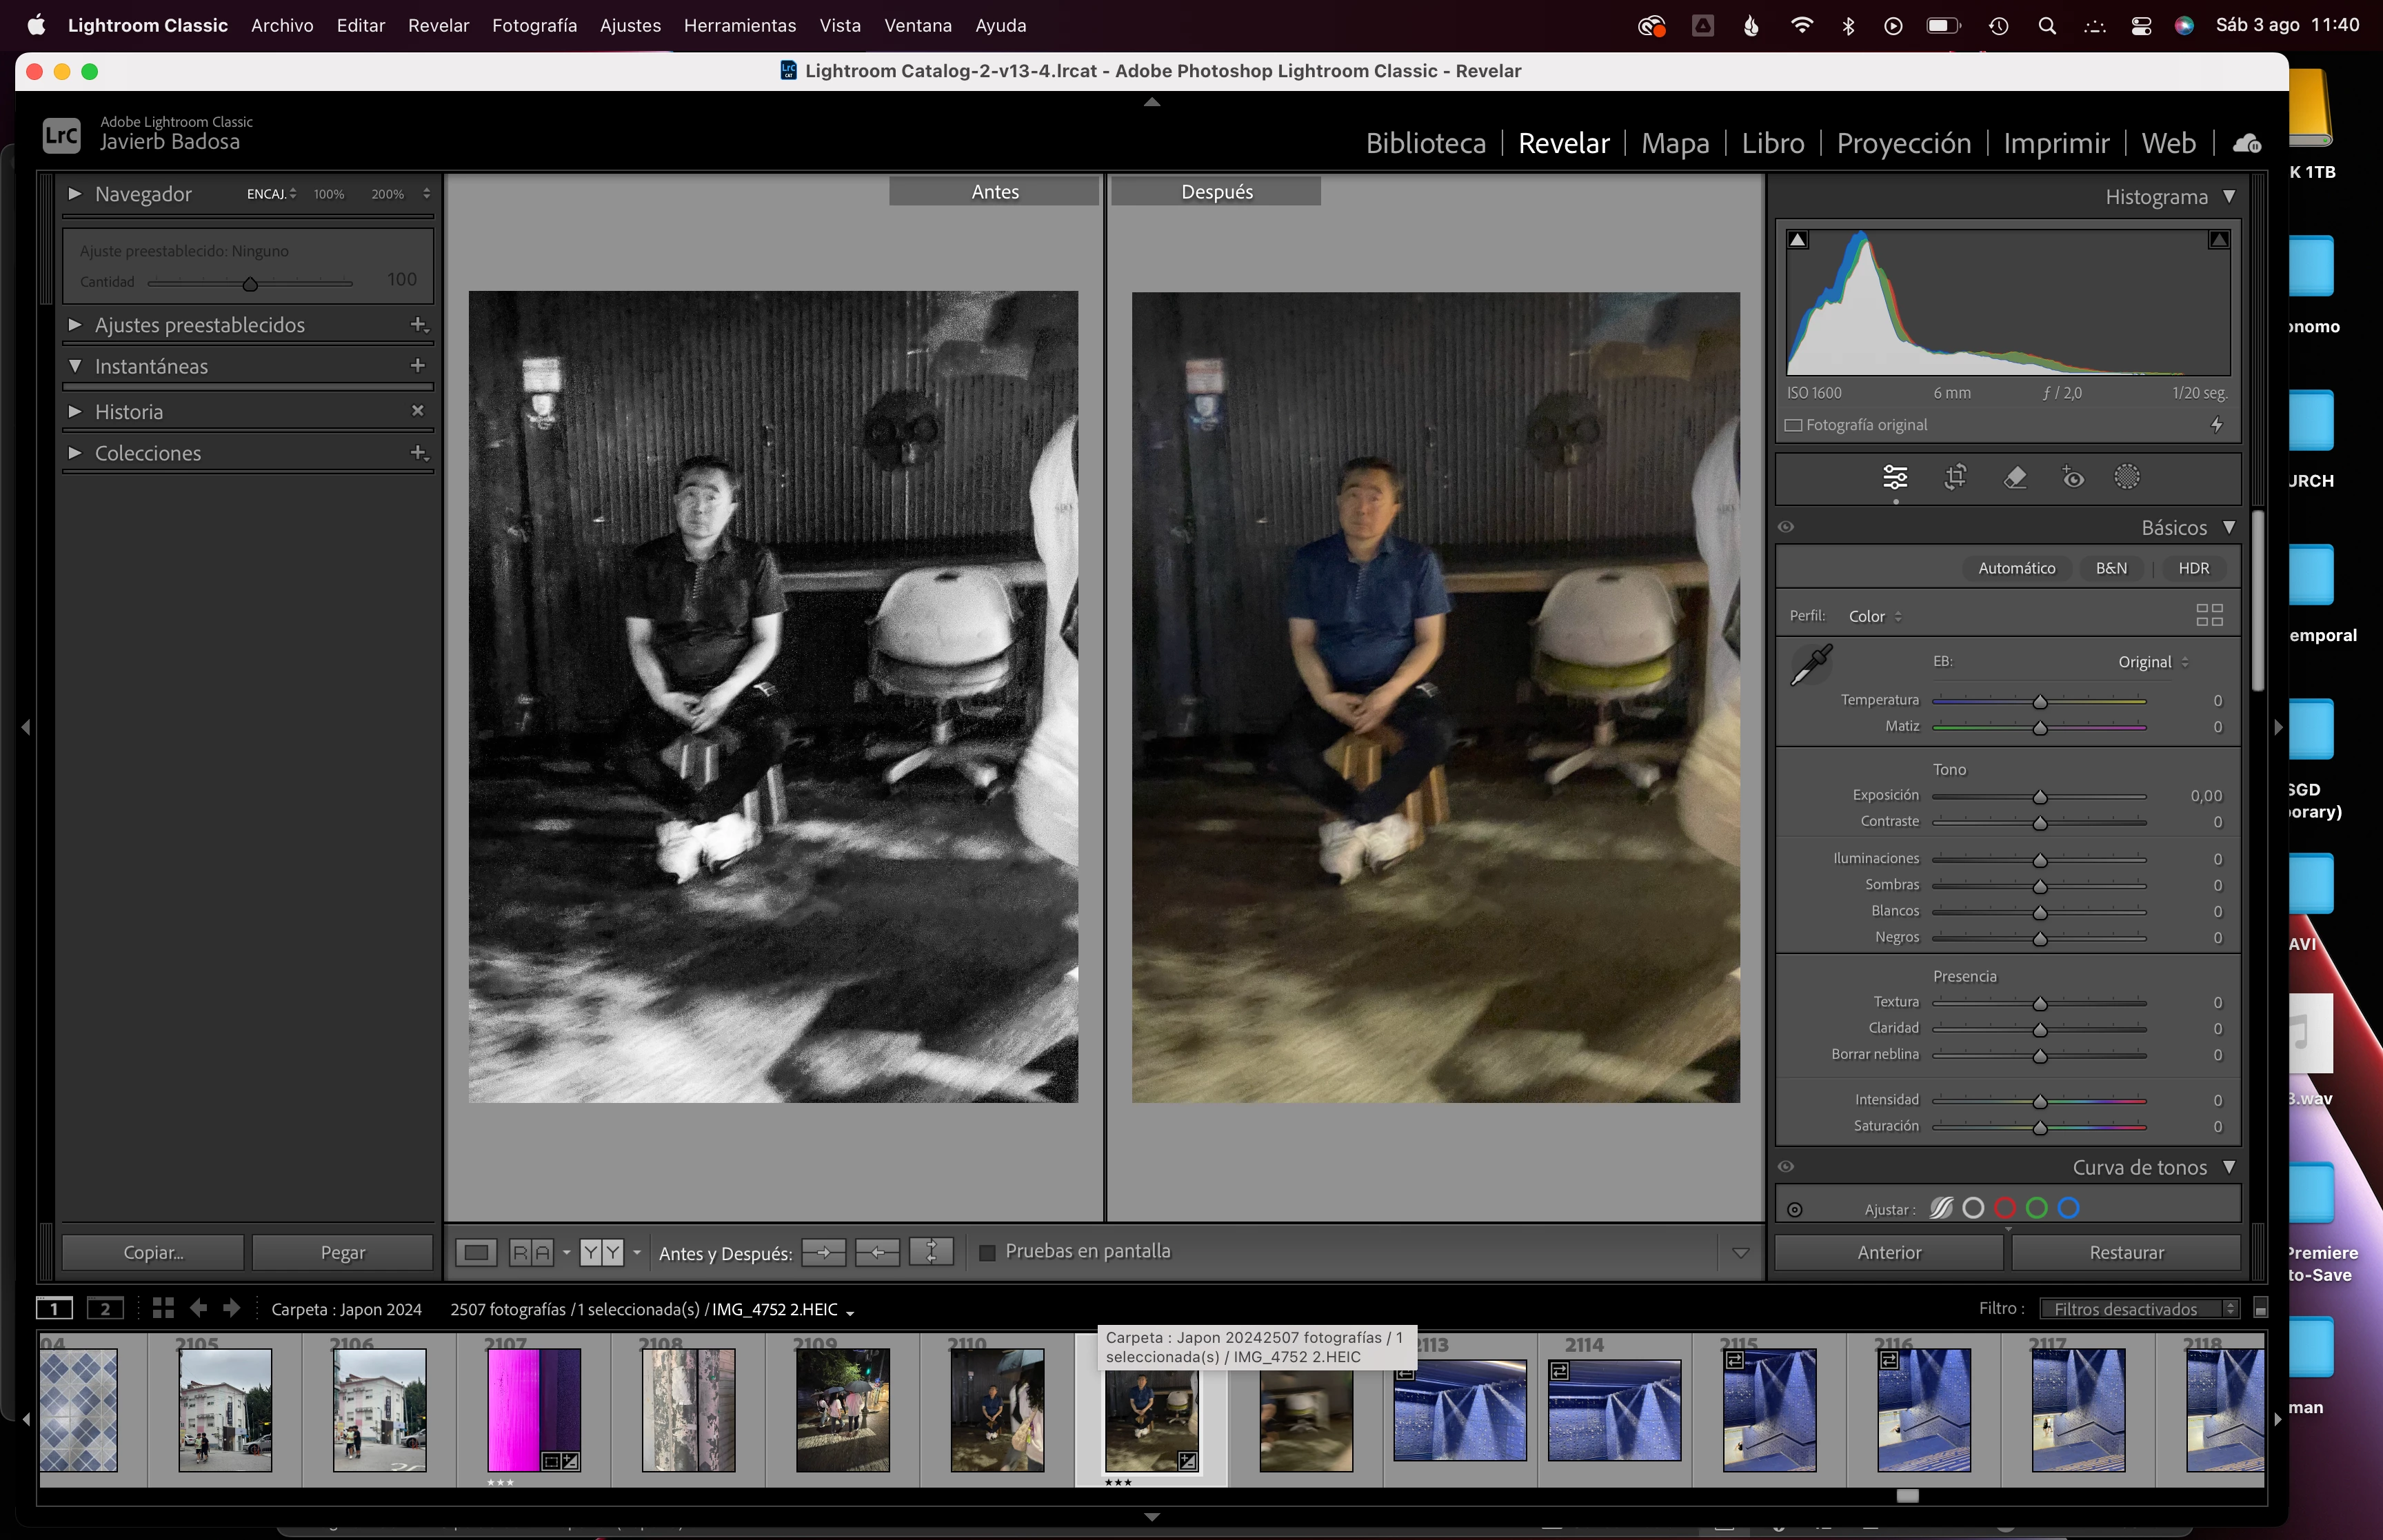Select the Crop overlay tool icon
Viewport: 2383px width, 1540px height.
[x=1955, y=477]
